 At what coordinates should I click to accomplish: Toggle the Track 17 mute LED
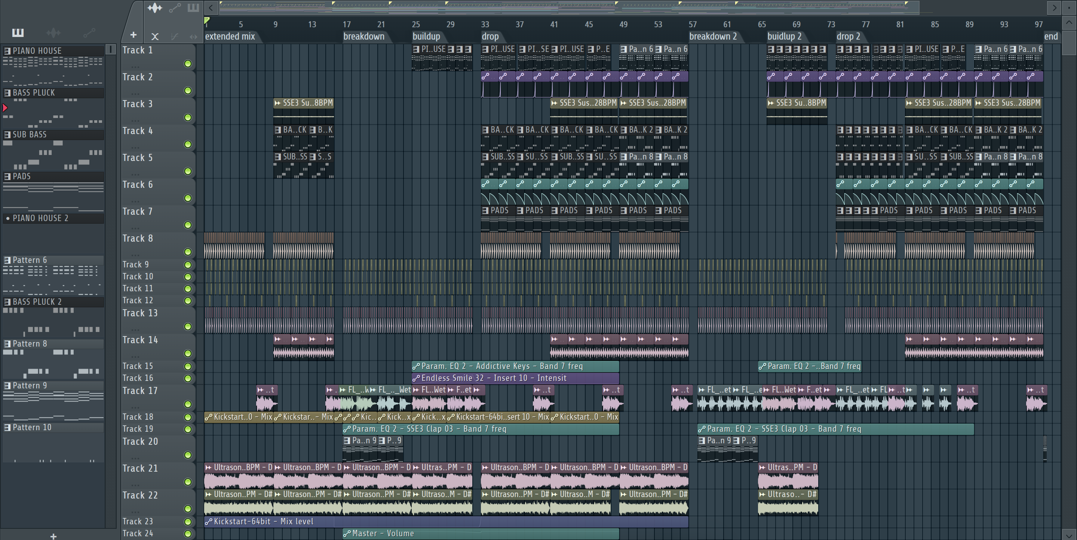pyautogui.click(x=188, y=404)
